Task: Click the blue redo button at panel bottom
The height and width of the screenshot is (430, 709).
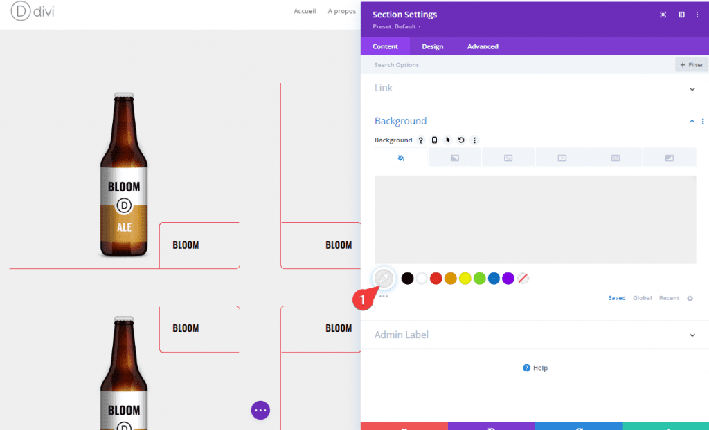Action: [580, 427]
